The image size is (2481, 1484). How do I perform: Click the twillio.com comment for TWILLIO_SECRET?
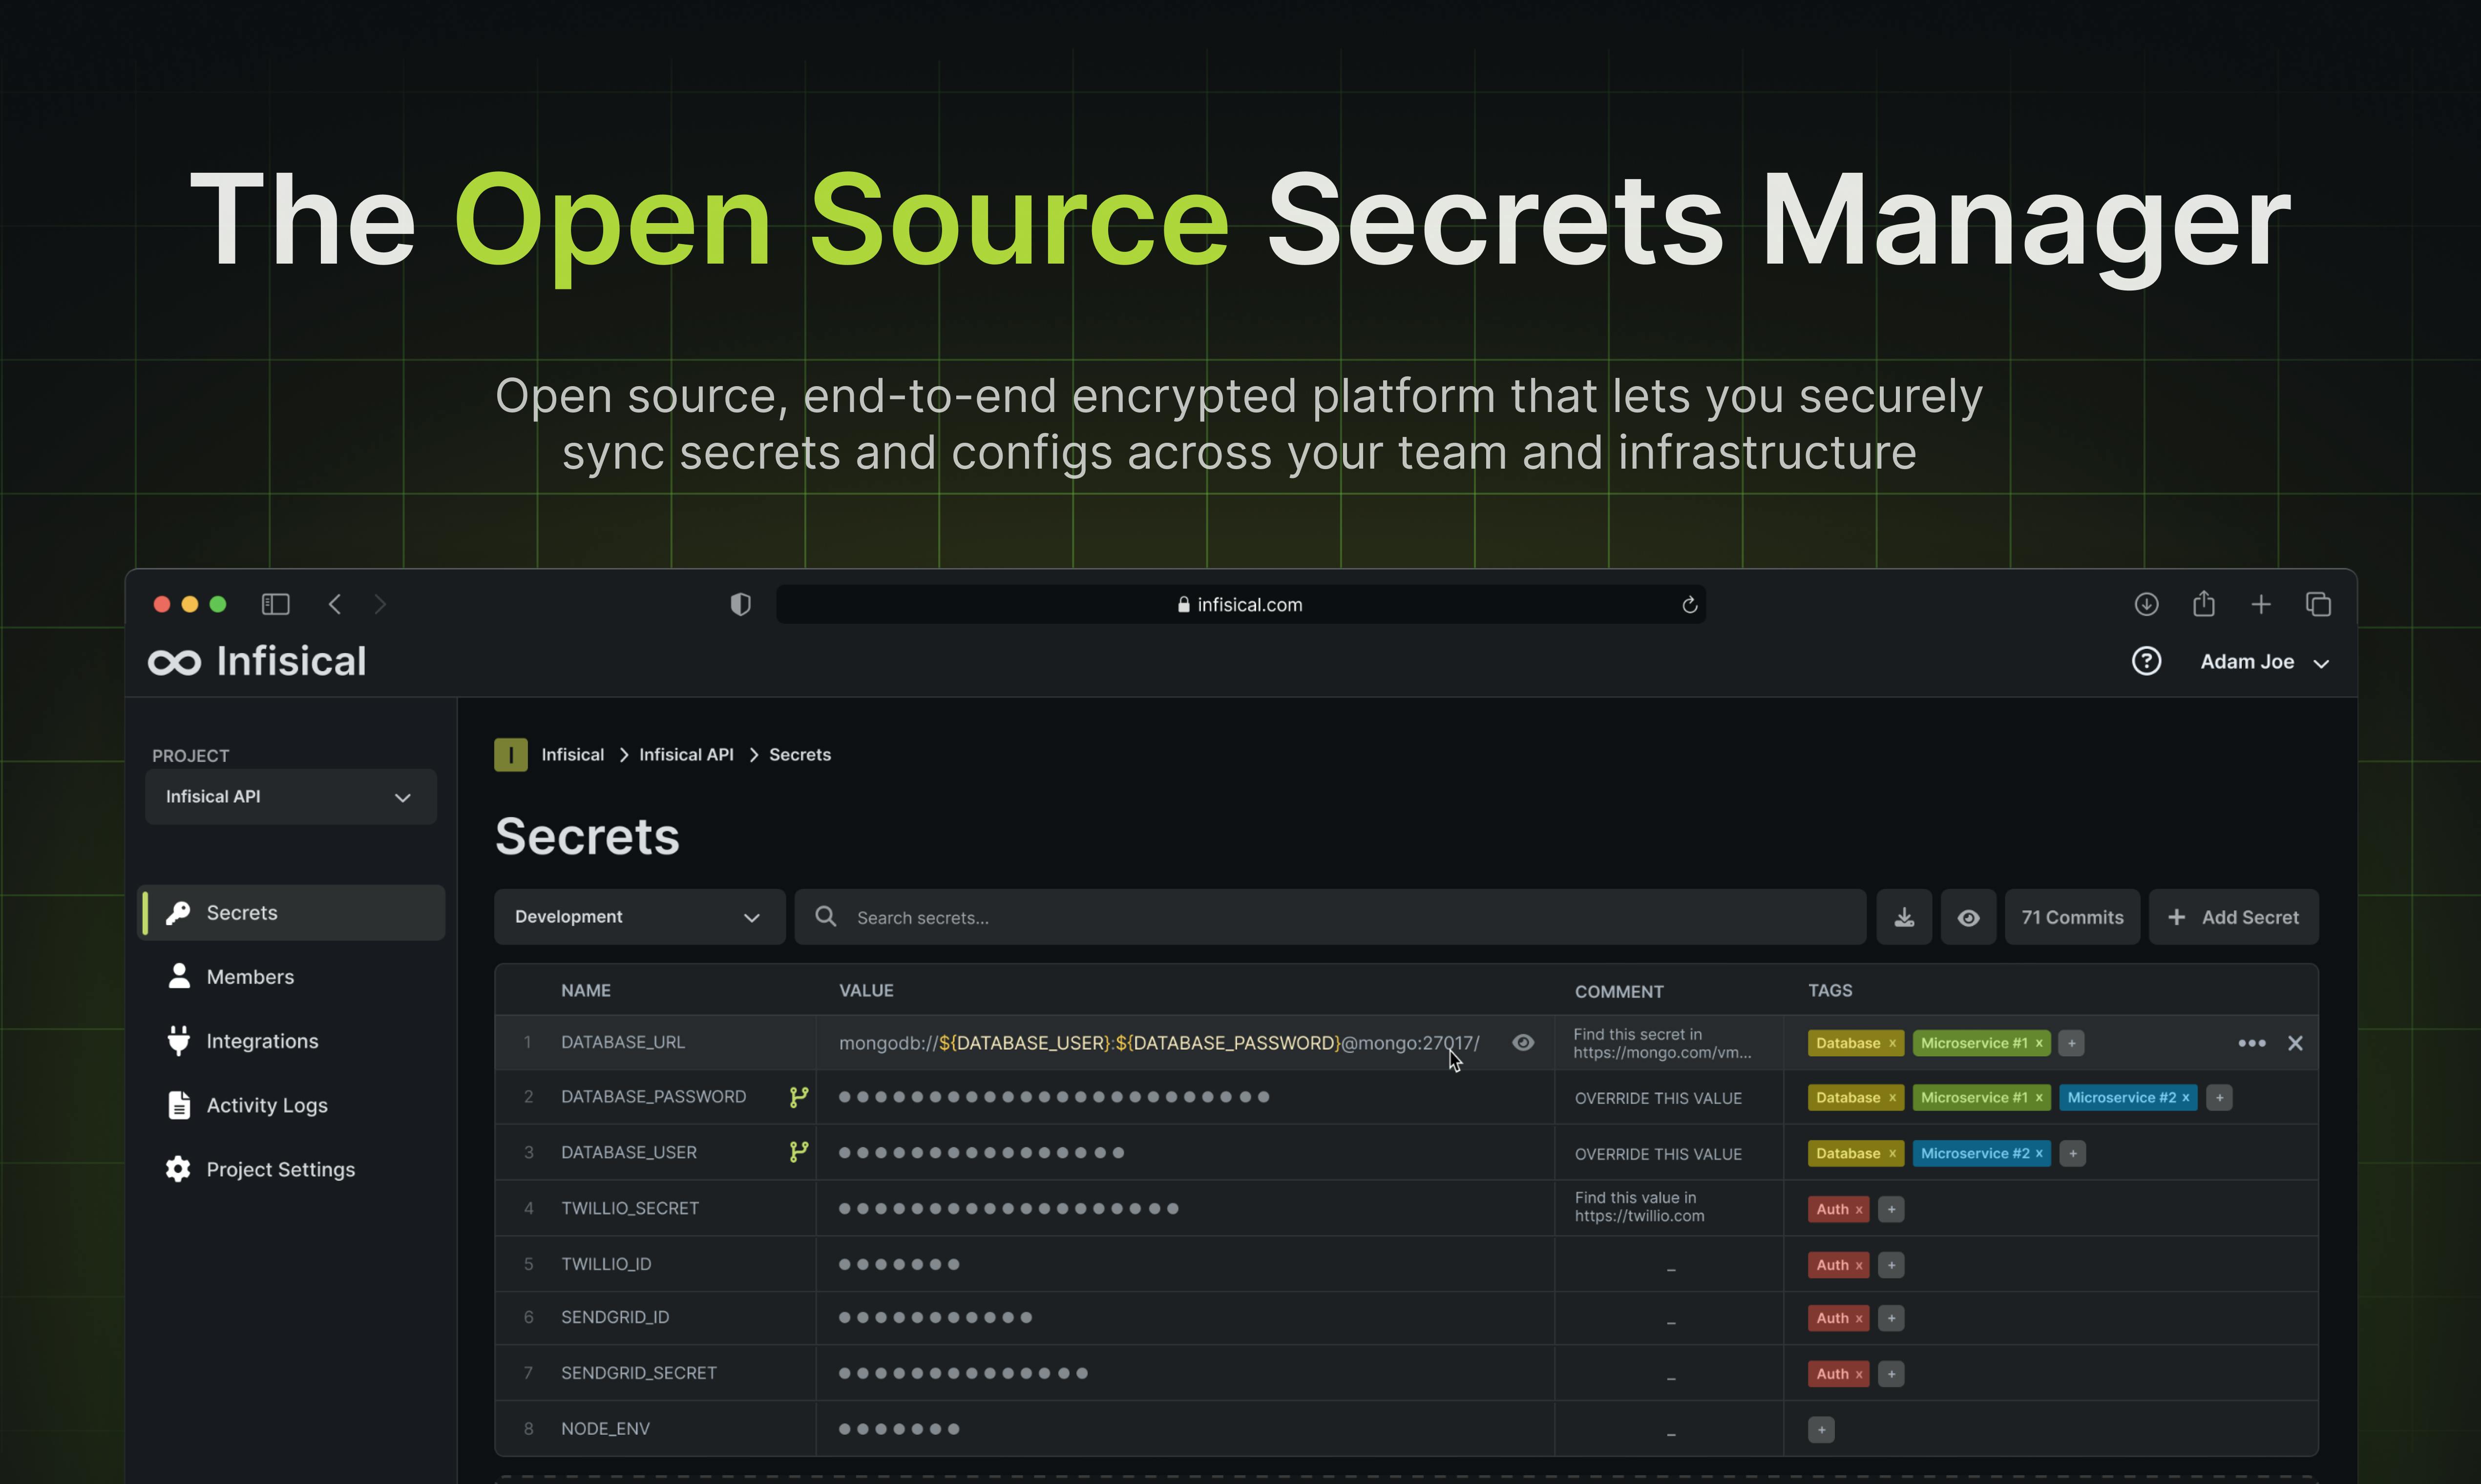(x=1640, y=1207)
